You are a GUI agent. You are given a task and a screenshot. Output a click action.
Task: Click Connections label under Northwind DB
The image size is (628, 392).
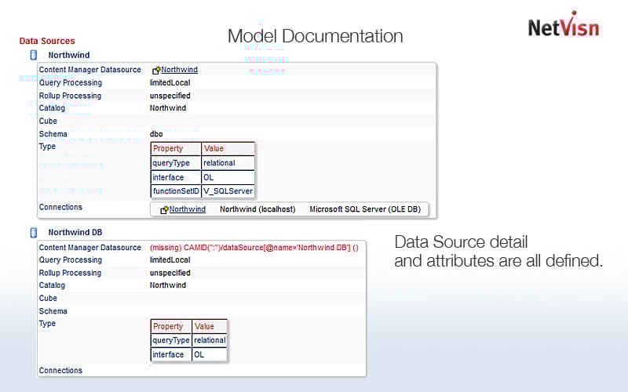point(60,370)
